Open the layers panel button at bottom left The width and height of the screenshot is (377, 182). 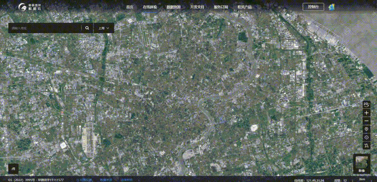click(x=13, y=169)
